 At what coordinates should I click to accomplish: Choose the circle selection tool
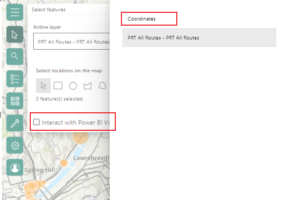point(73,86)
